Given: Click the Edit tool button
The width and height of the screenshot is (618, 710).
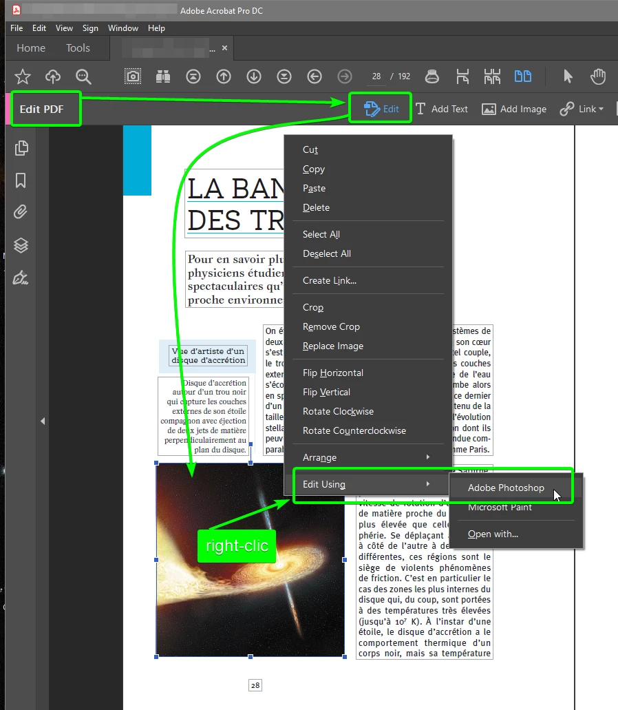Looking at the screenshot, I should [x=381, y=109].
